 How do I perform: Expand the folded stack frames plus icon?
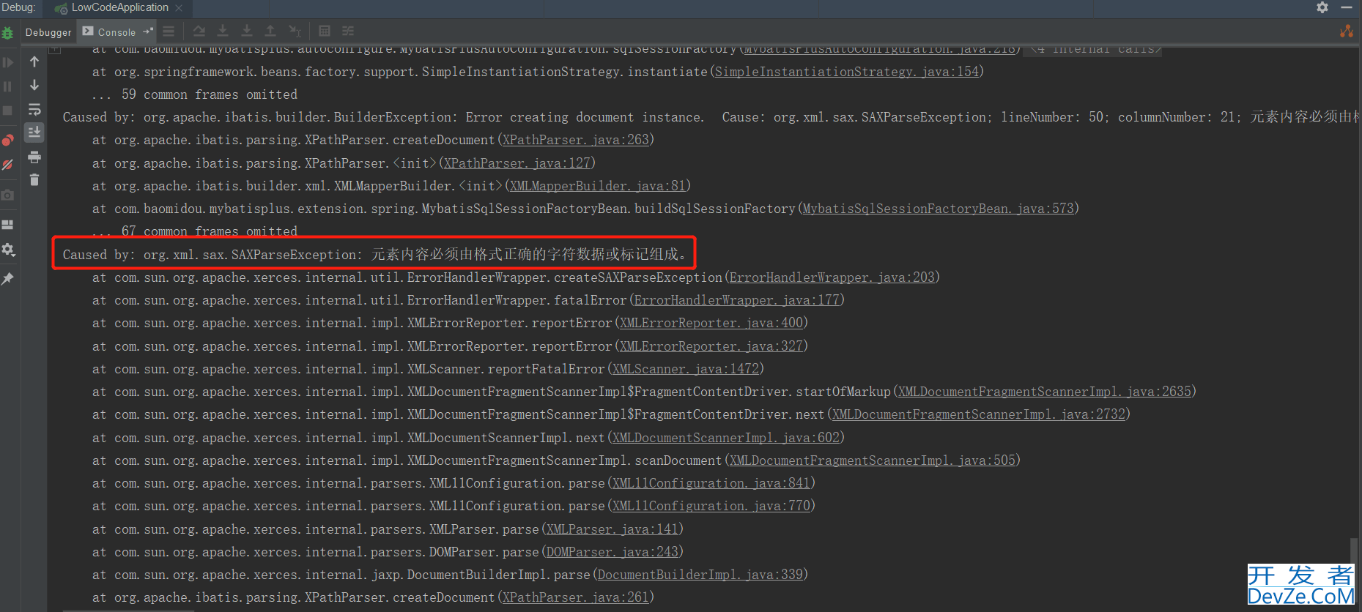pos(55,49)
